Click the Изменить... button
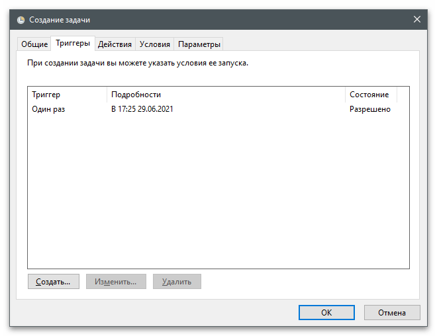Viewport: 437px width, 336px height. point(116,282)
